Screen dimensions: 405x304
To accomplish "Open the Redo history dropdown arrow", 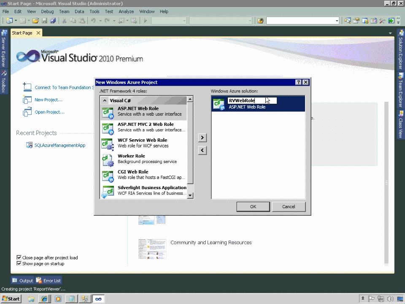I will tap(114, 20).
